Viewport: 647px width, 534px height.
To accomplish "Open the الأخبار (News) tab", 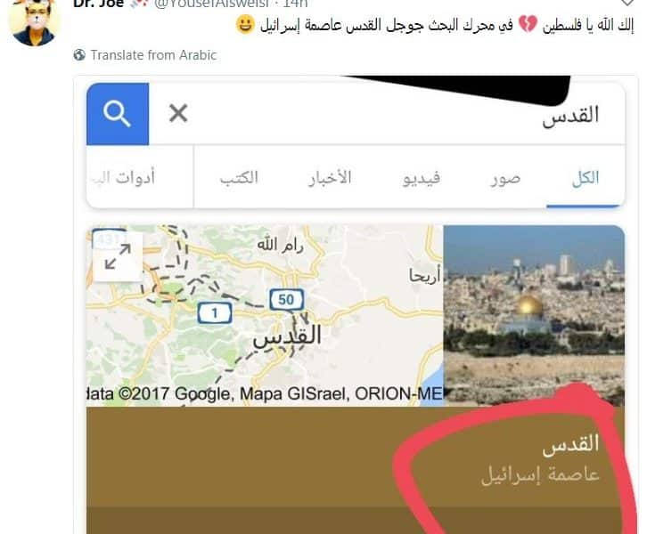I will (330, 178).
